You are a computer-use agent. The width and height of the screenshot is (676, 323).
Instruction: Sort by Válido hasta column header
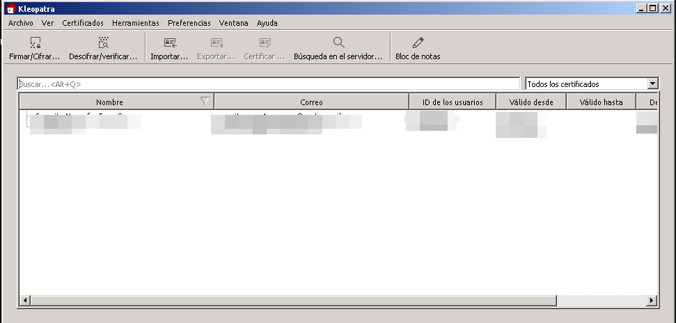pos(601,102)
